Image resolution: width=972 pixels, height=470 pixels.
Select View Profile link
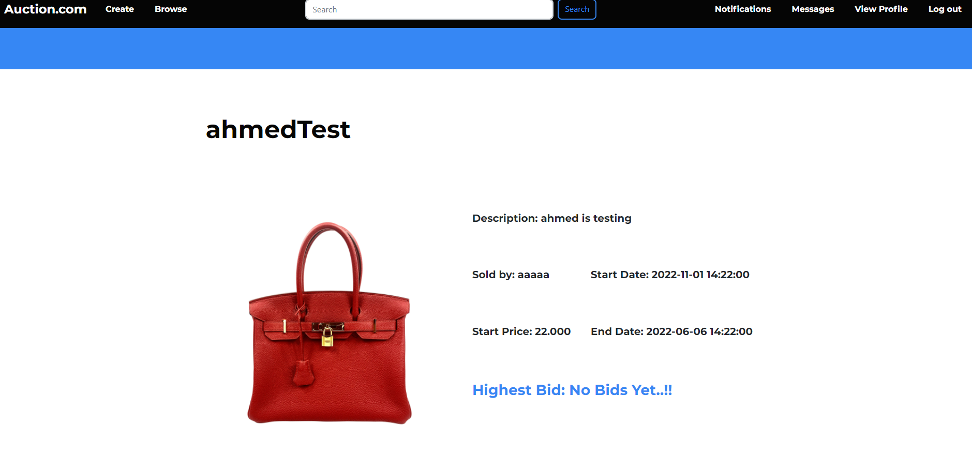tap(881, 9)
